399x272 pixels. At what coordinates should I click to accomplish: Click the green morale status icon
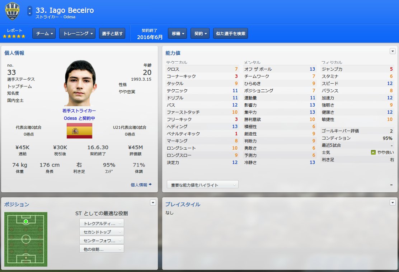tap(373, 153)
